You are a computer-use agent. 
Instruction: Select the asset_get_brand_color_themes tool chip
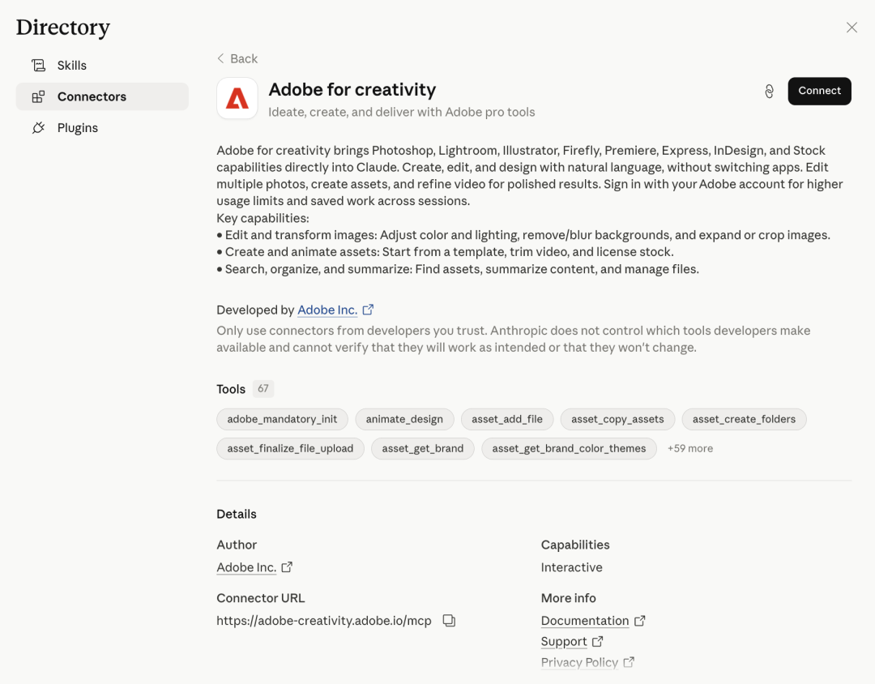tap(569, 448)
